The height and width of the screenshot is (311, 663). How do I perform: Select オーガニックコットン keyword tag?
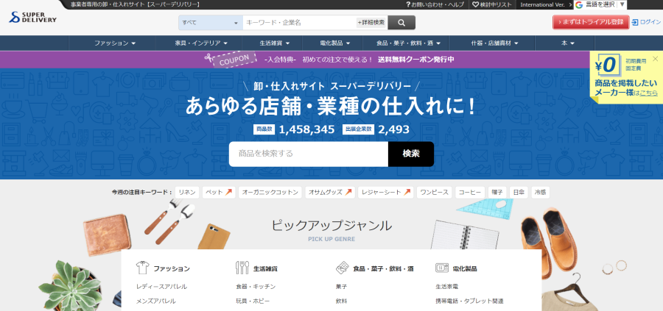(270, 193)
